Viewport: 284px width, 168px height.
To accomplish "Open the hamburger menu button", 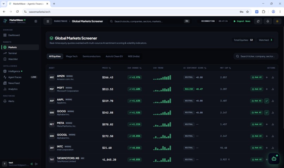I will 48,21.
